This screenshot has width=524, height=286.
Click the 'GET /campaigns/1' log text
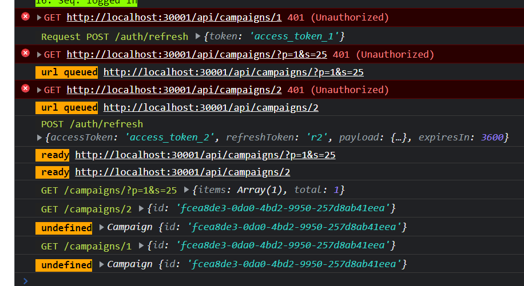coord(86,247)
